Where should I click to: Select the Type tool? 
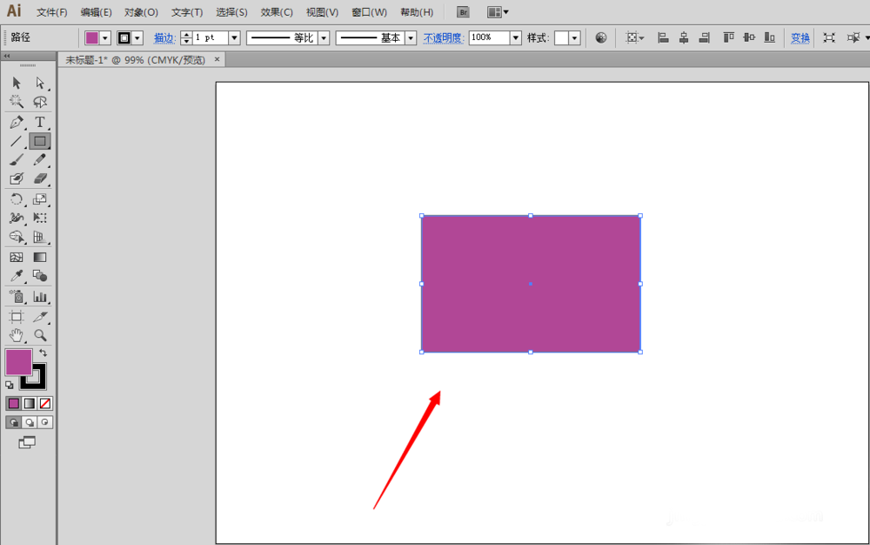pos(39,122)
